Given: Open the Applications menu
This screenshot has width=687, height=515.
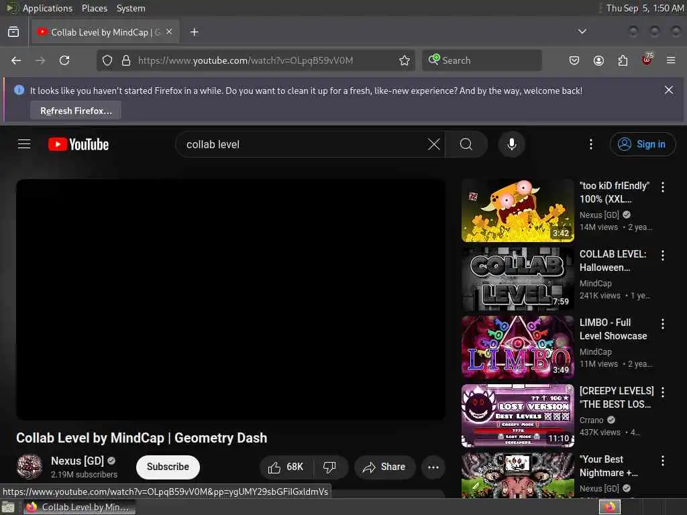Looking at the screenshot, I should click(x=48, y=8).
